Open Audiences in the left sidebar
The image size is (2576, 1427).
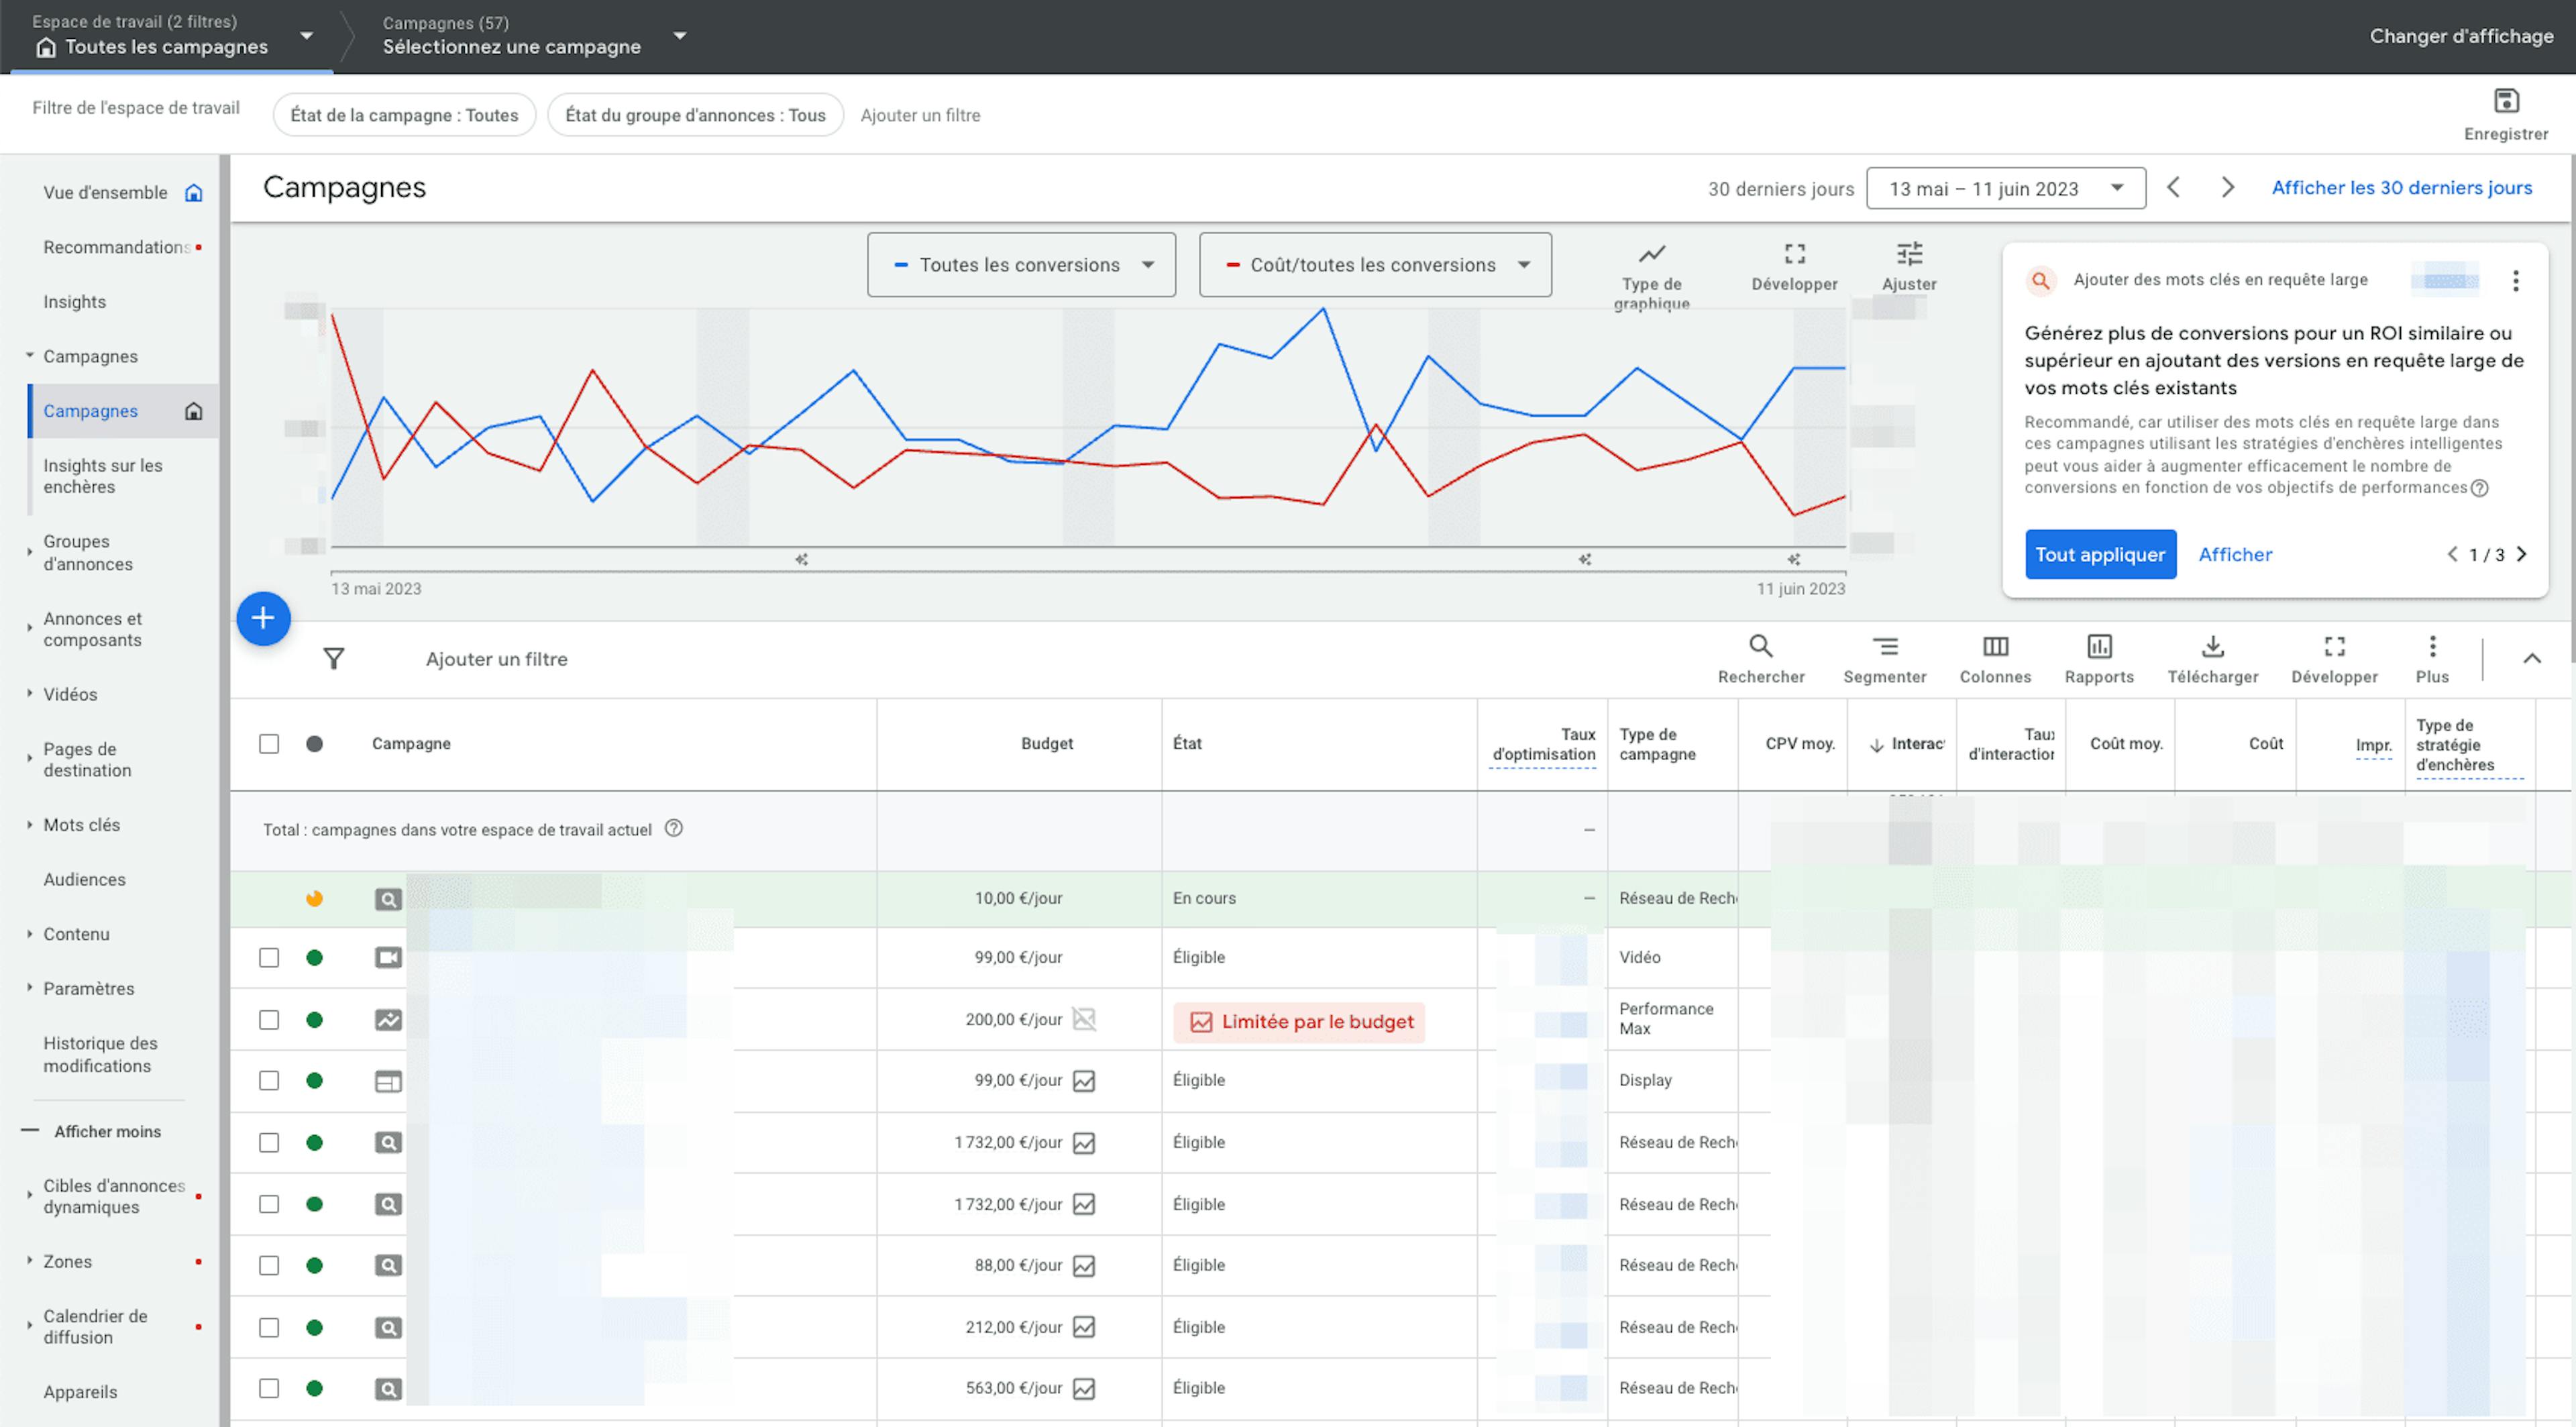coord(84,880)
